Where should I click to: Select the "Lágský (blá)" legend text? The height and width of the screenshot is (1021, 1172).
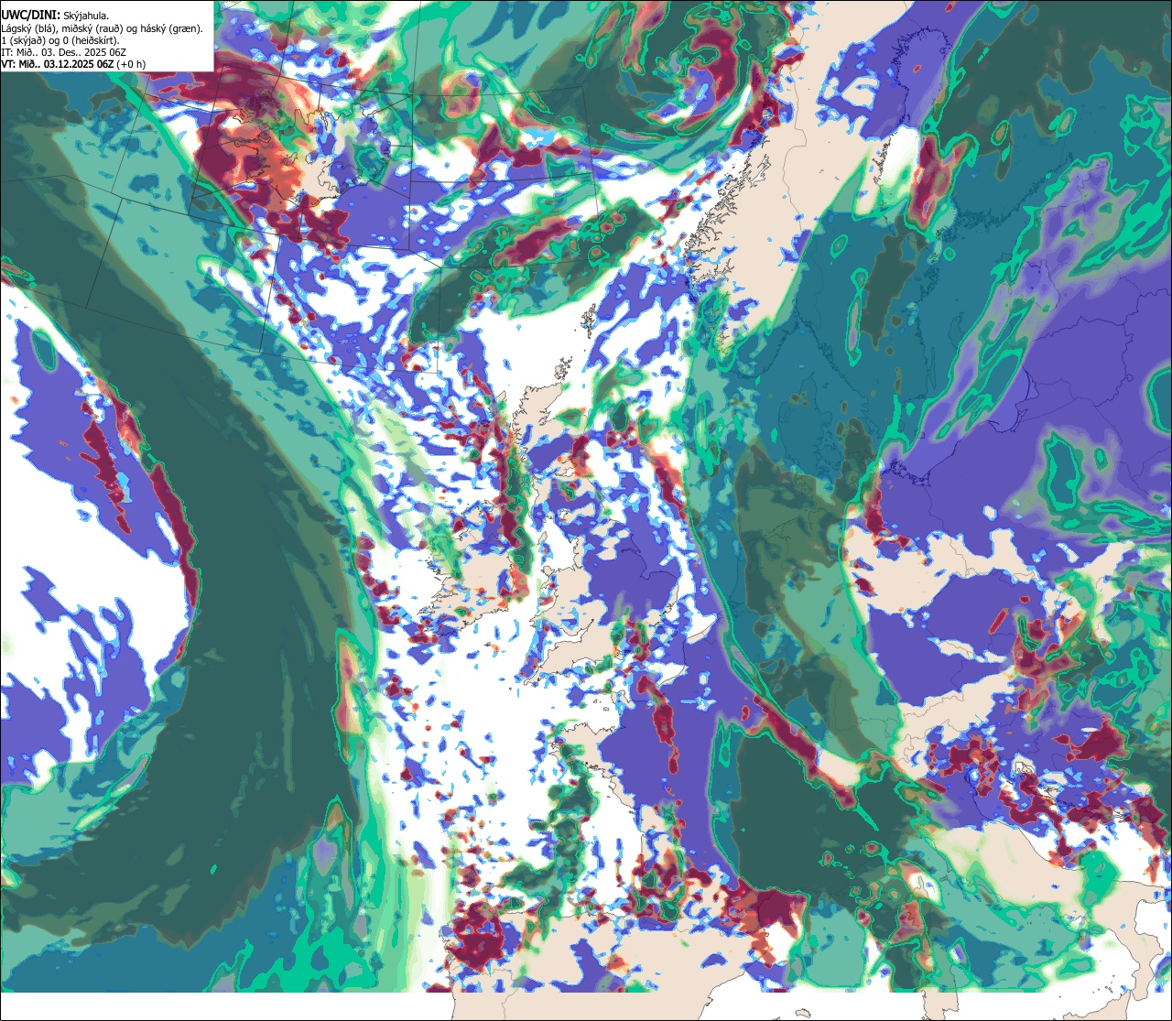(x=27, y=29)
